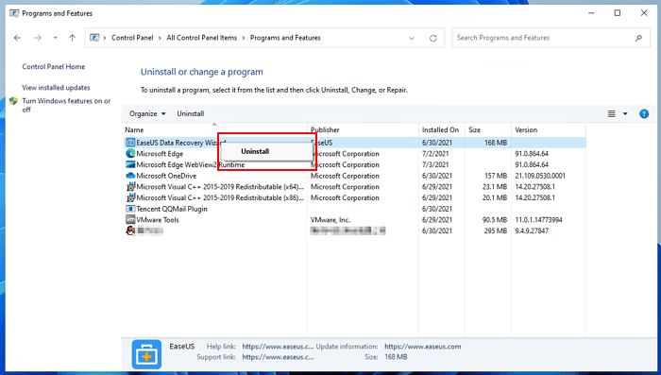Screen dimensions: 661x375
Task: Select Tencent QQMail Plugin entry
Action: [172, 209]
